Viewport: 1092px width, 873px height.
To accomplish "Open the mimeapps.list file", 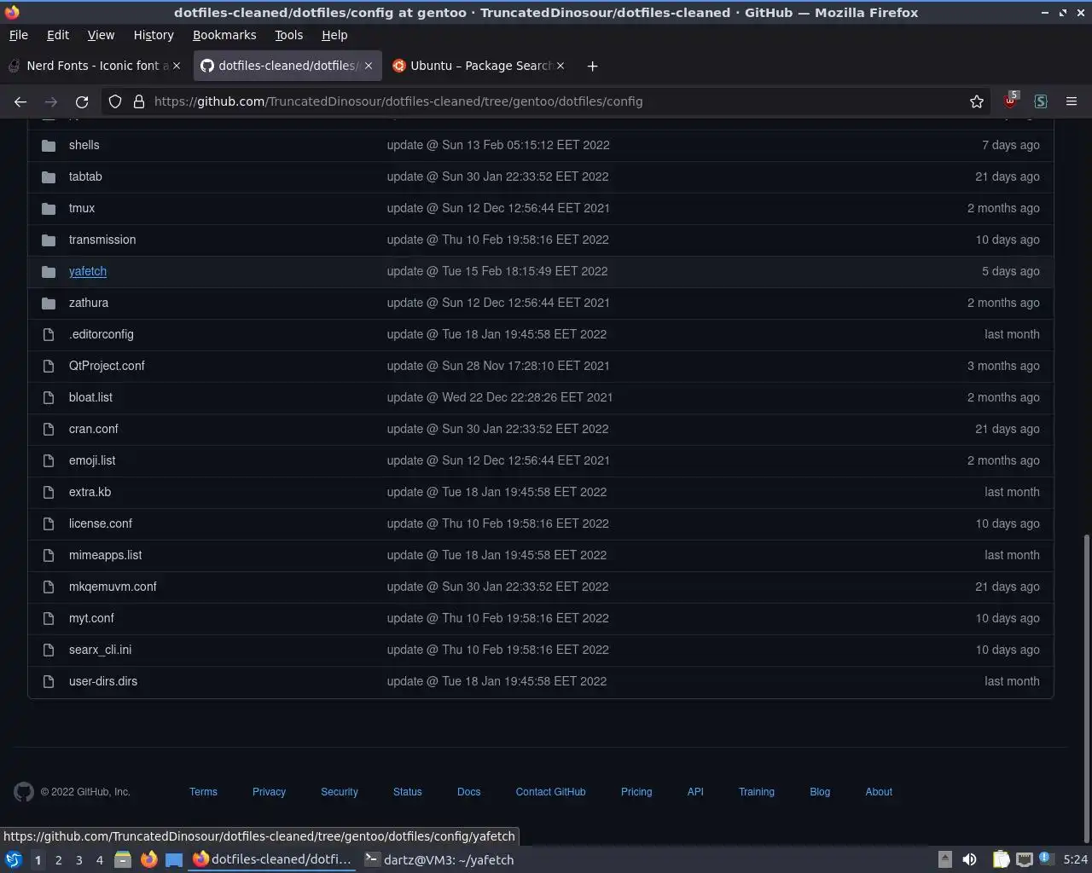I will pyautogui.click(x=106, y=555).
